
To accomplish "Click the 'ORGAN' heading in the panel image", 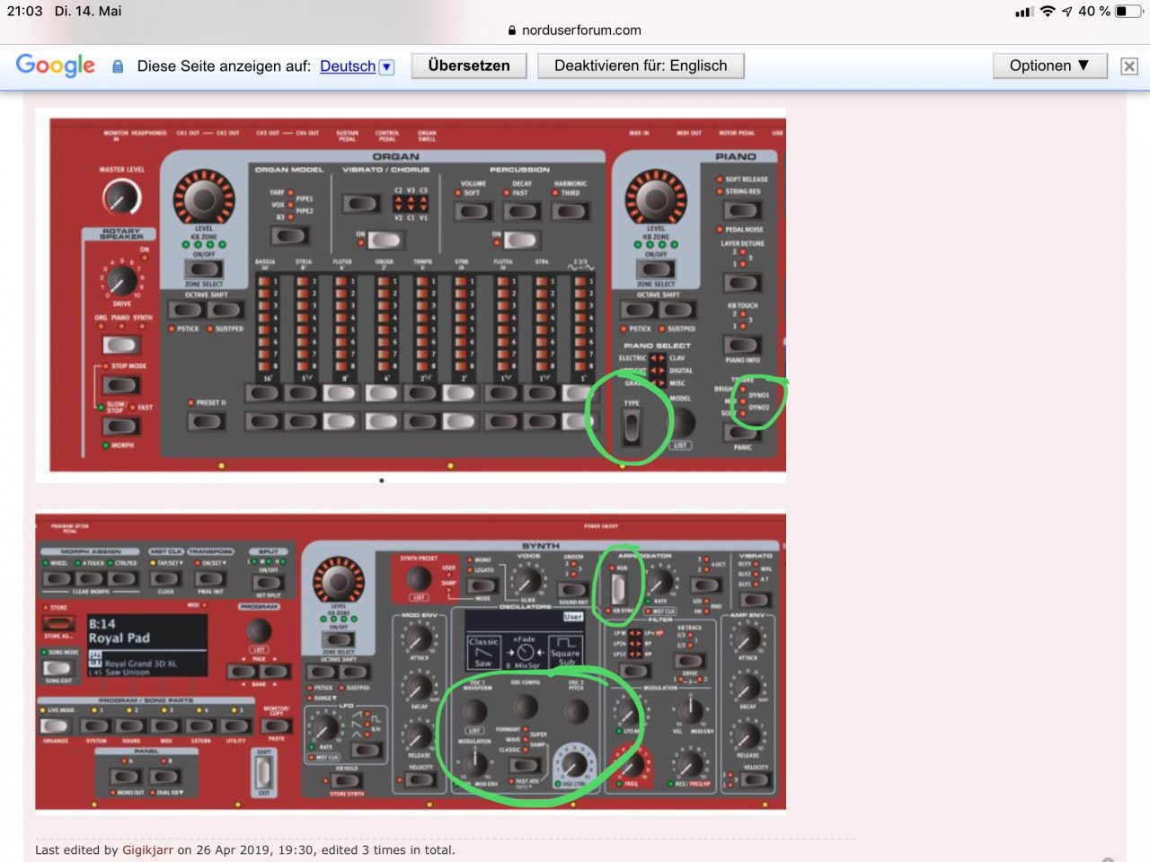I will (x=395, y=156).
